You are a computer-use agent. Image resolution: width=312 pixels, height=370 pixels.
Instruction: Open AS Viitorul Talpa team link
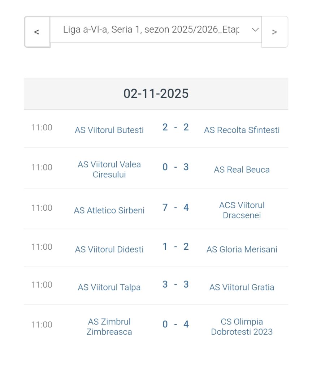(x=109, y=287)
